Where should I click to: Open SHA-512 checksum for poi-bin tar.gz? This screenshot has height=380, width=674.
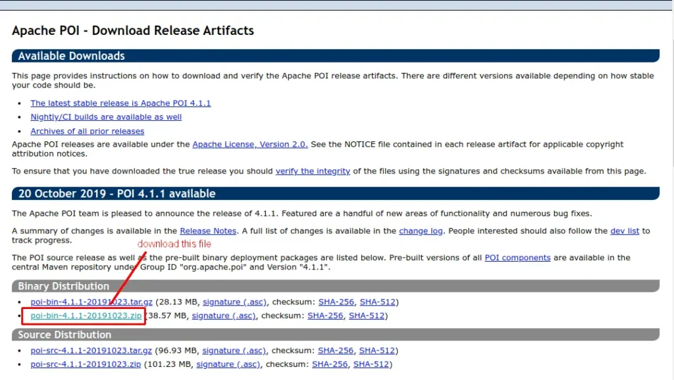378,302
